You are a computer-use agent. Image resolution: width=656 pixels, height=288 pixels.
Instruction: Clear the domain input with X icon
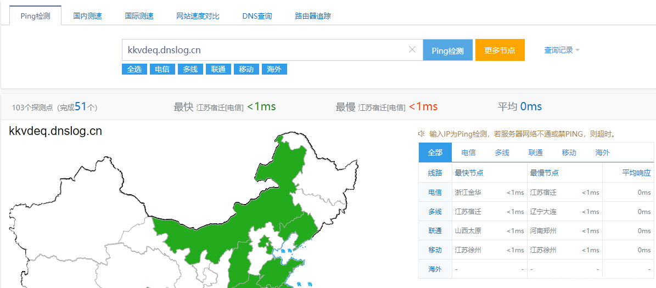(412, 50)
